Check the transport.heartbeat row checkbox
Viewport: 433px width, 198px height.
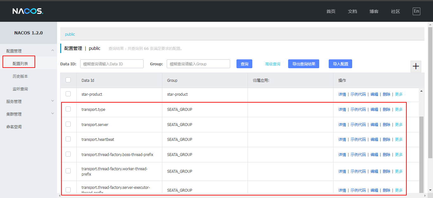[68, 139]
